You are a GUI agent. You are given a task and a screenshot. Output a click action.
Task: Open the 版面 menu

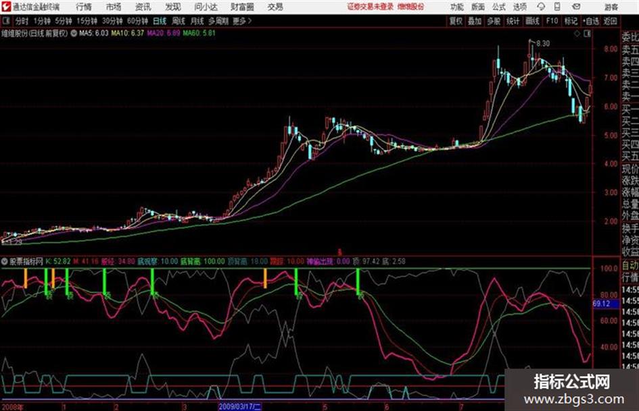click(x=477, y=7)
